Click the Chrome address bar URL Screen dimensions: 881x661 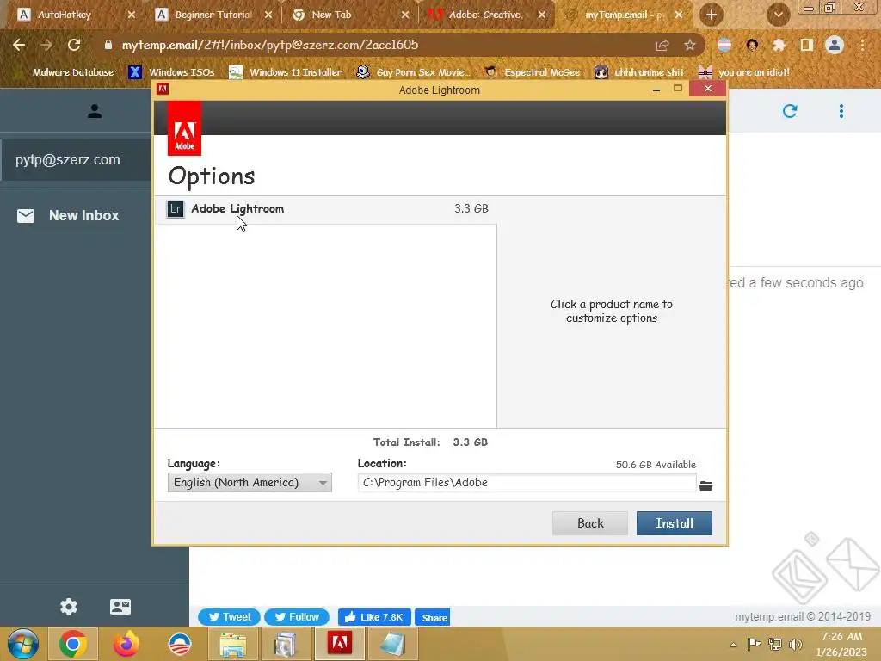[x=269, y=45]
